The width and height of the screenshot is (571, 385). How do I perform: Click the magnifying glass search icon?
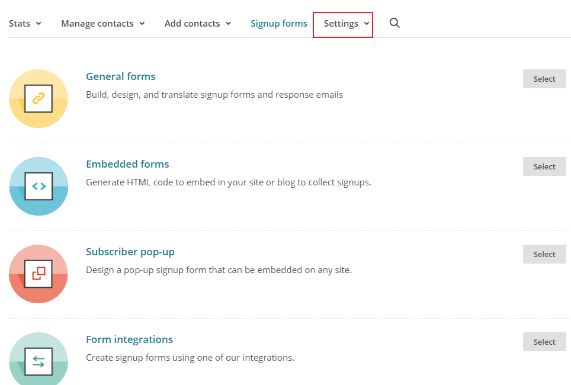[394, 23]
